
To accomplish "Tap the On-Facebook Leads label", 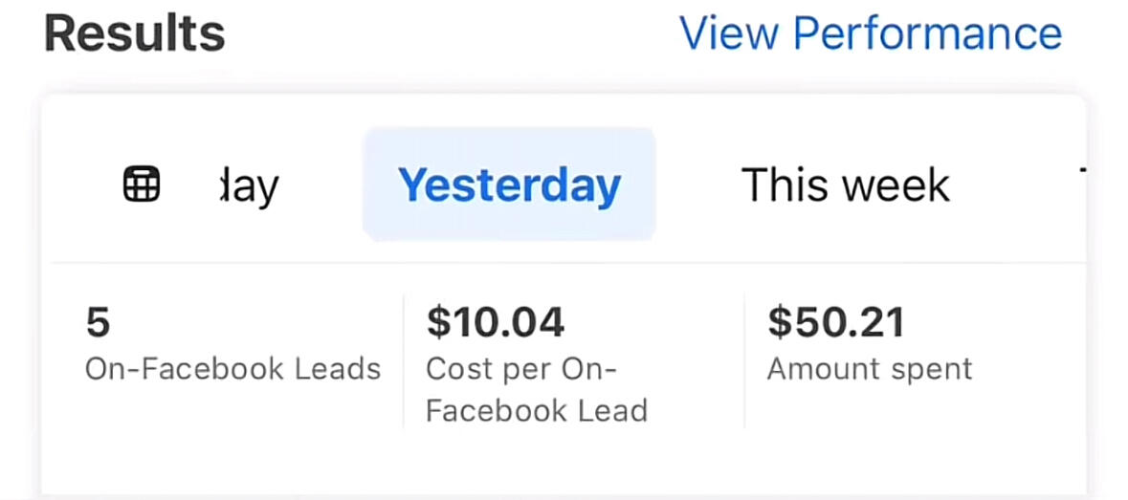I will pos(233,369).
